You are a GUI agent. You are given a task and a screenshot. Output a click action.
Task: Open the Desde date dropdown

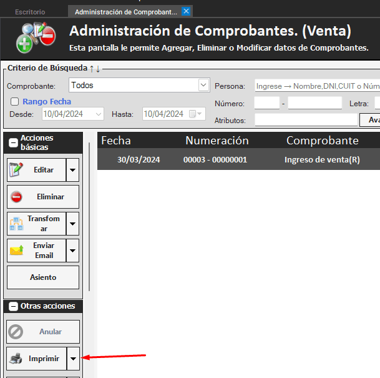(99, 114)
